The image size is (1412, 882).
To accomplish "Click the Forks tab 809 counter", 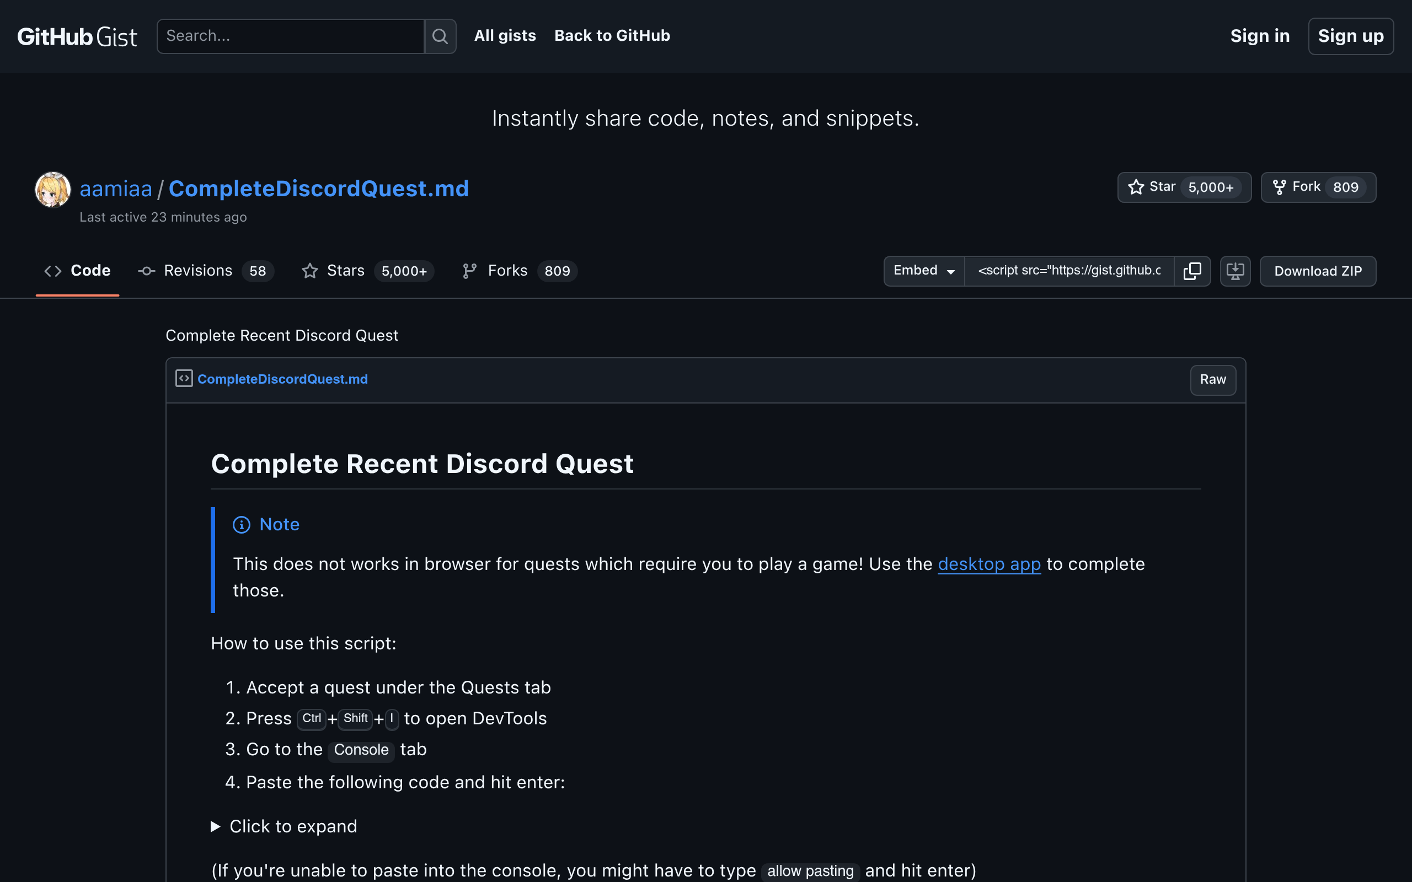I will click(x=557, y=271).
